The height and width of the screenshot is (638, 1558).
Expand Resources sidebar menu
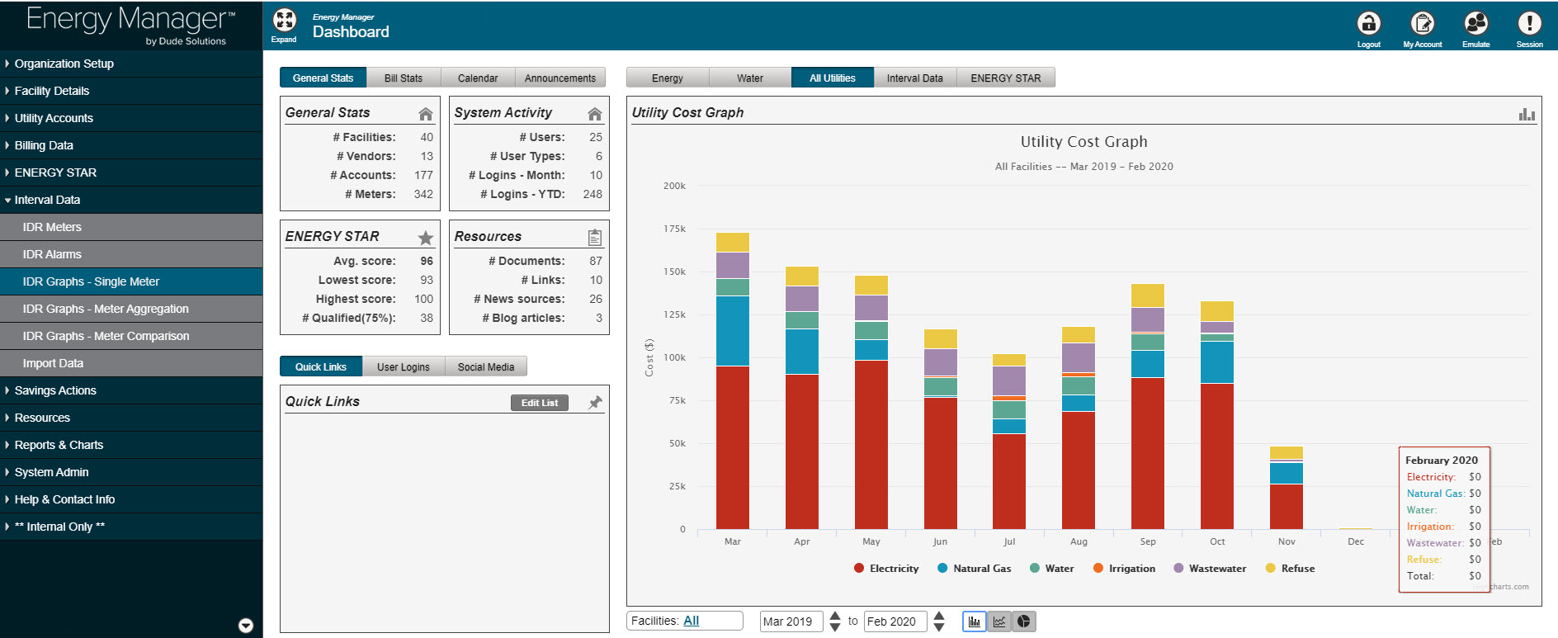pos(131,418)
